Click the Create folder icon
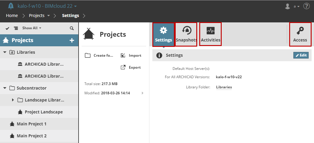Viewport: 314px width, 143px height. [x=88, y=55]
